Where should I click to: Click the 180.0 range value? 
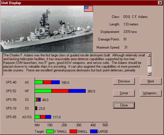pos(65,83)
